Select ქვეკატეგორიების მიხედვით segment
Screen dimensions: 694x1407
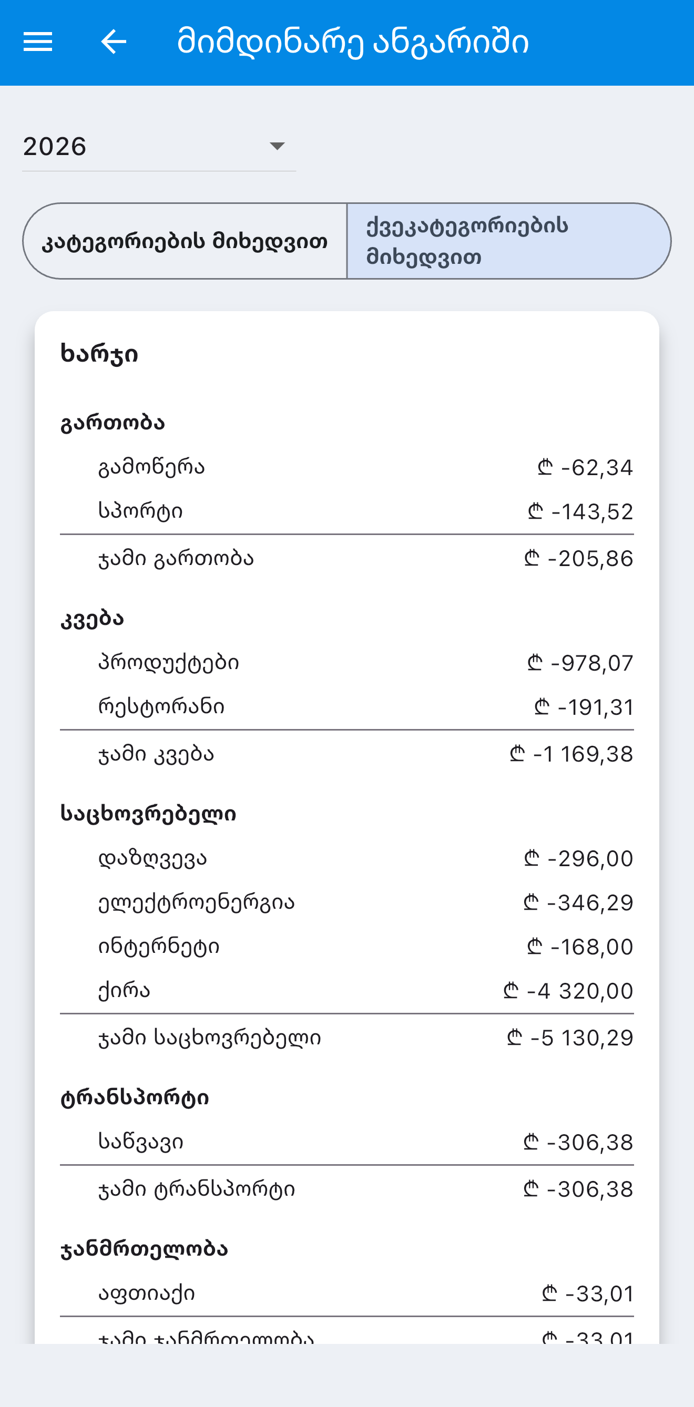[509, 241]
